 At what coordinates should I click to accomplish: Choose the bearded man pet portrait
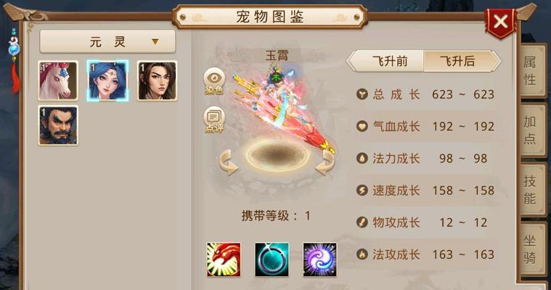tap(58, 125)
